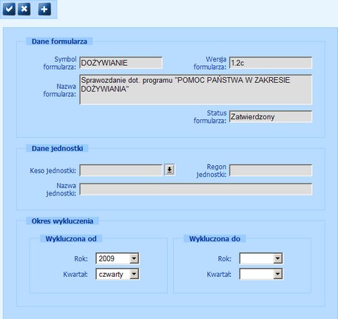Open the Wykluczona od Rok dropdown

(x=134, y=258)
